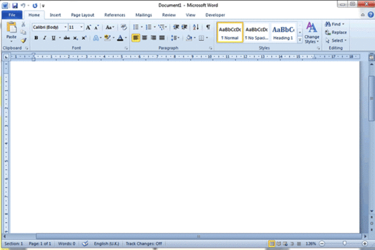The height and width of the screenshot is (250, 375).
Task: Click the Decrease Indent icon
Action: point(176,27)
